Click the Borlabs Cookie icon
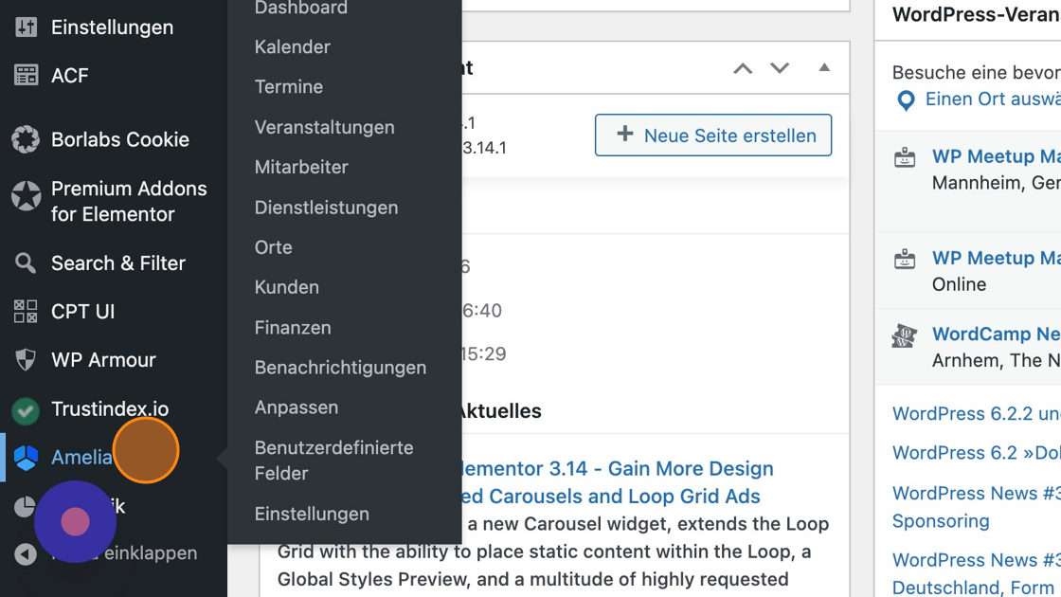 click(26, 139)
